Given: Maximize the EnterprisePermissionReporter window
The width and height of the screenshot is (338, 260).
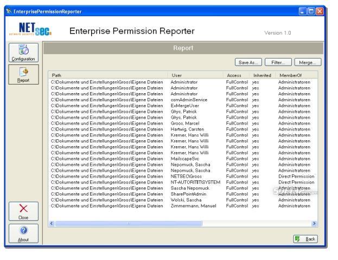Looking at the screenshot, I should 311,11.
